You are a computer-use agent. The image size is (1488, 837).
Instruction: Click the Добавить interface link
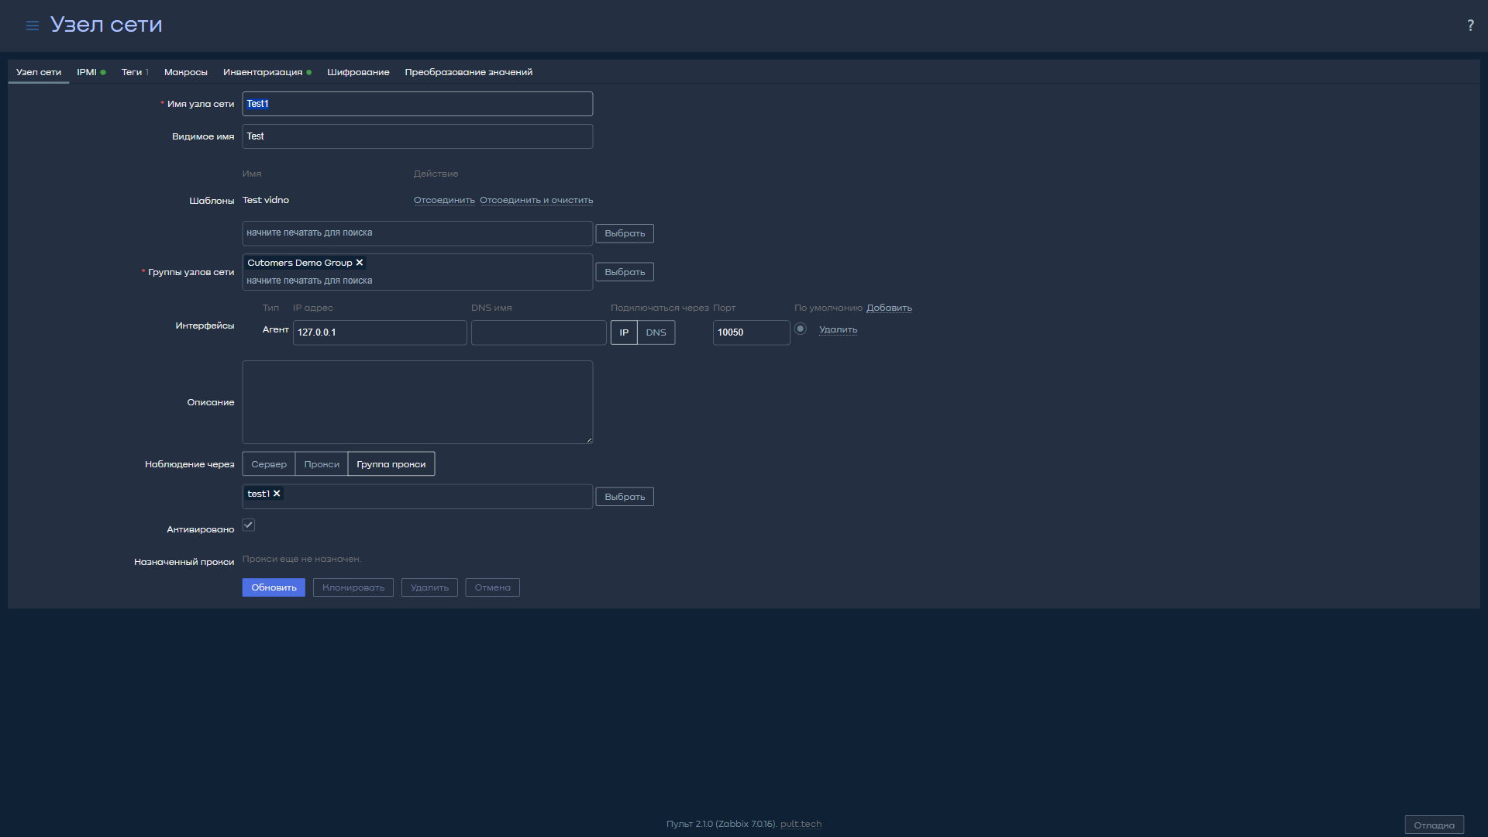point(889,308)
